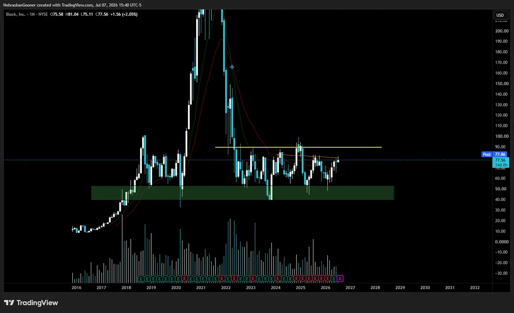Click the 2020 label on time axis
This screenshot has height=313, width=514.
(176, 288)
